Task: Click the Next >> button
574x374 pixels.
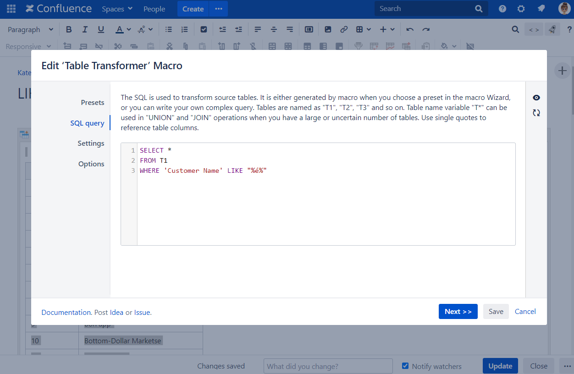Action: point(458,312)
